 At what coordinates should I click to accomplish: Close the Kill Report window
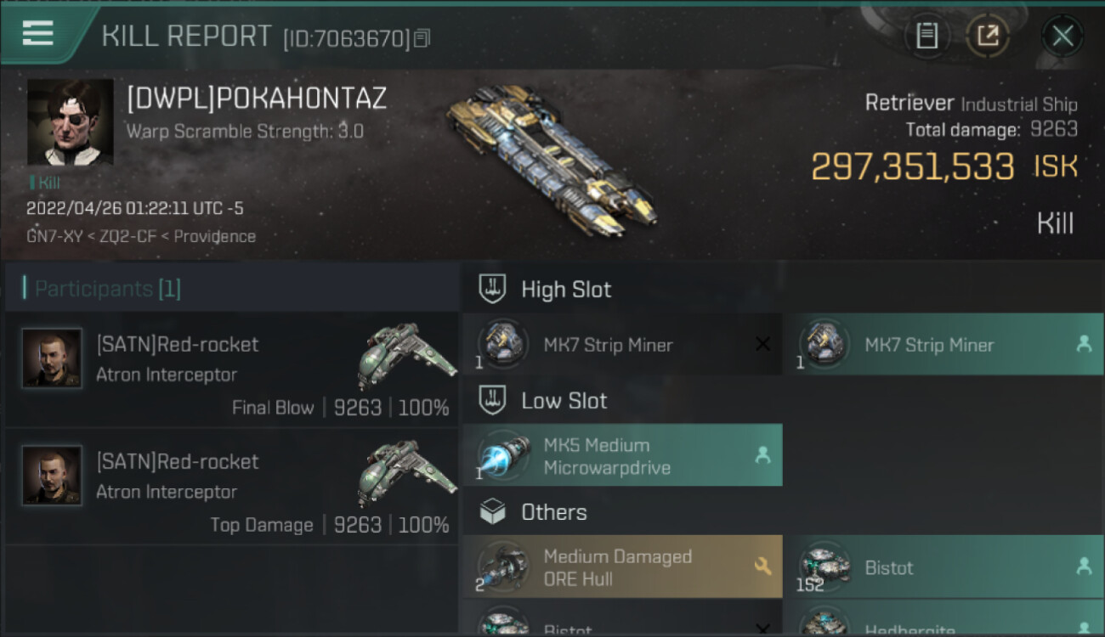pyautogui.click(x=1062, y=36)
